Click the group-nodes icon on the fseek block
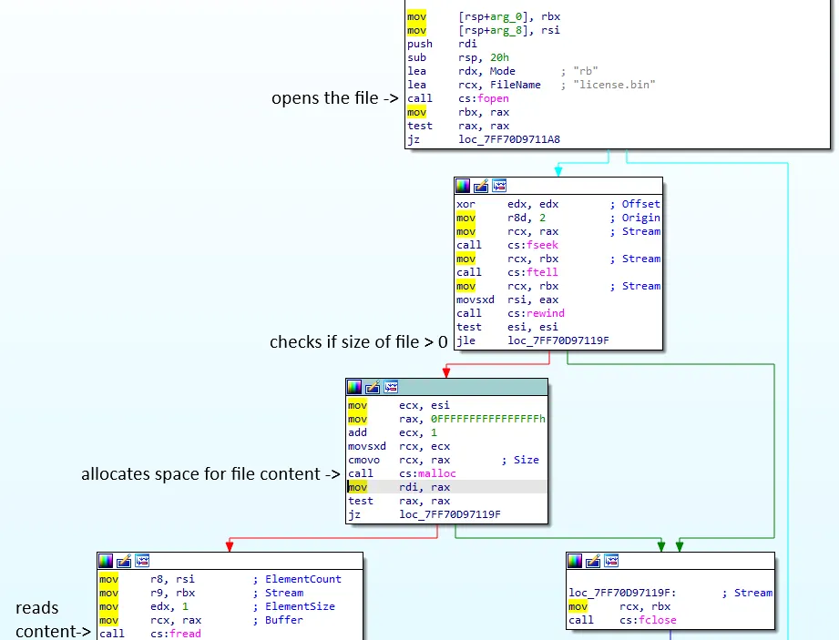839x640 pixels. pyautogui.click(x=499, y=185)
